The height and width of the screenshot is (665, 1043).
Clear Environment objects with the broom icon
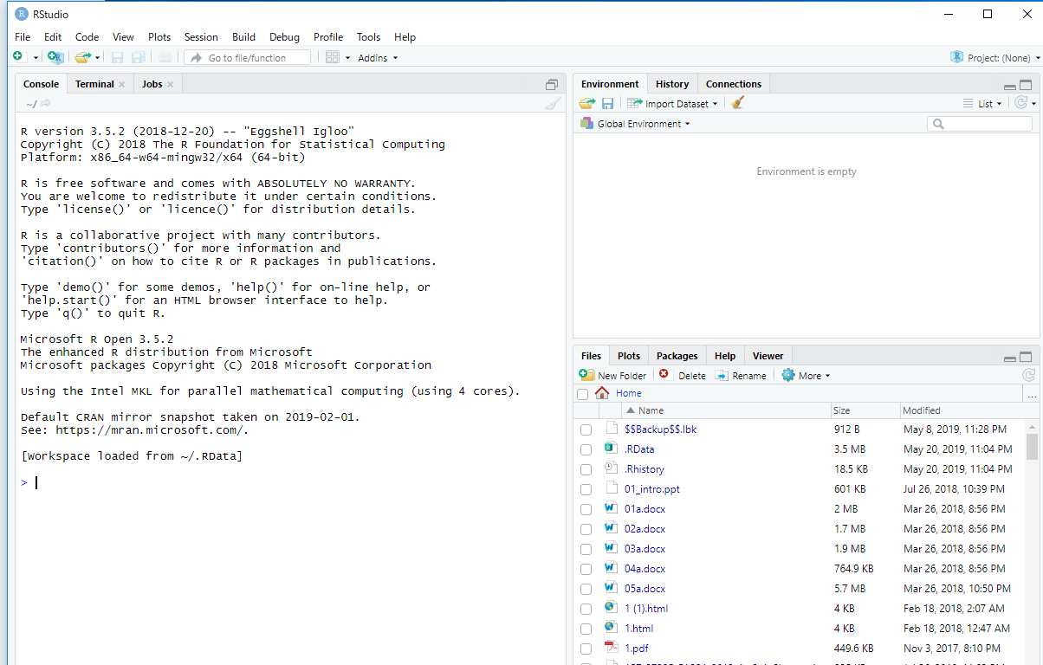[x=738, y=103]
